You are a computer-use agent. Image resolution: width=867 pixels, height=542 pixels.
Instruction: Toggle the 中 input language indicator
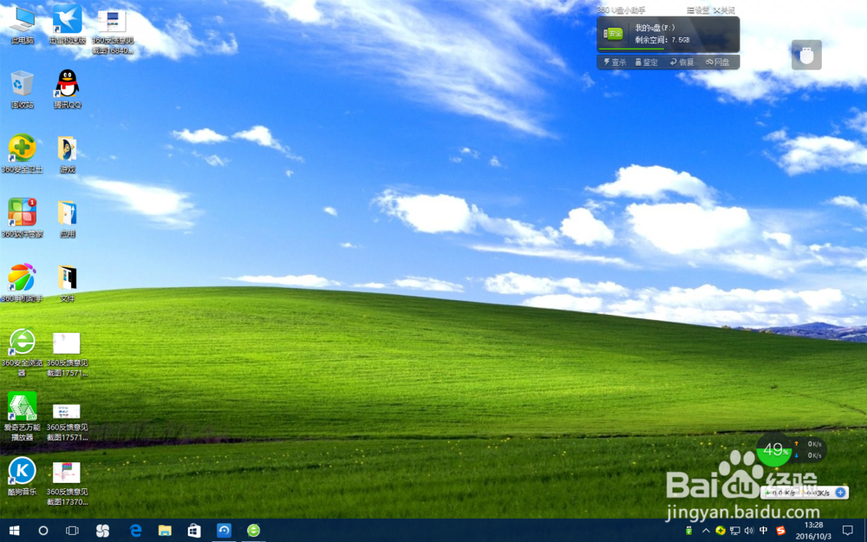[x=764, y=531]
